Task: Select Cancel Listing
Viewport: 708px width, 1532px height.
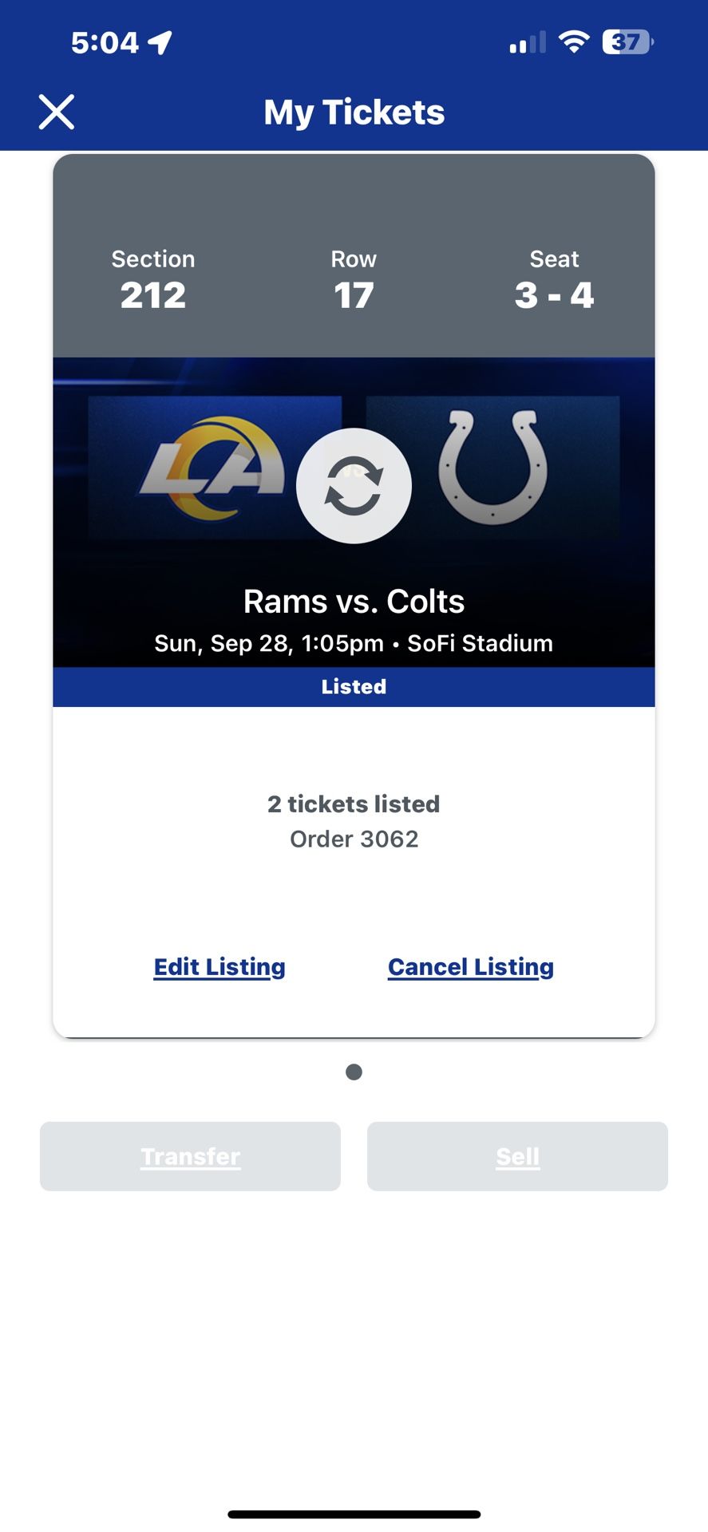Action: click(471, 966)
